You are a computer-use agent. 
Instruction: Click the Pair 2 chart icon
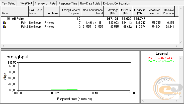pyautogui.click(x=4, y=27)
